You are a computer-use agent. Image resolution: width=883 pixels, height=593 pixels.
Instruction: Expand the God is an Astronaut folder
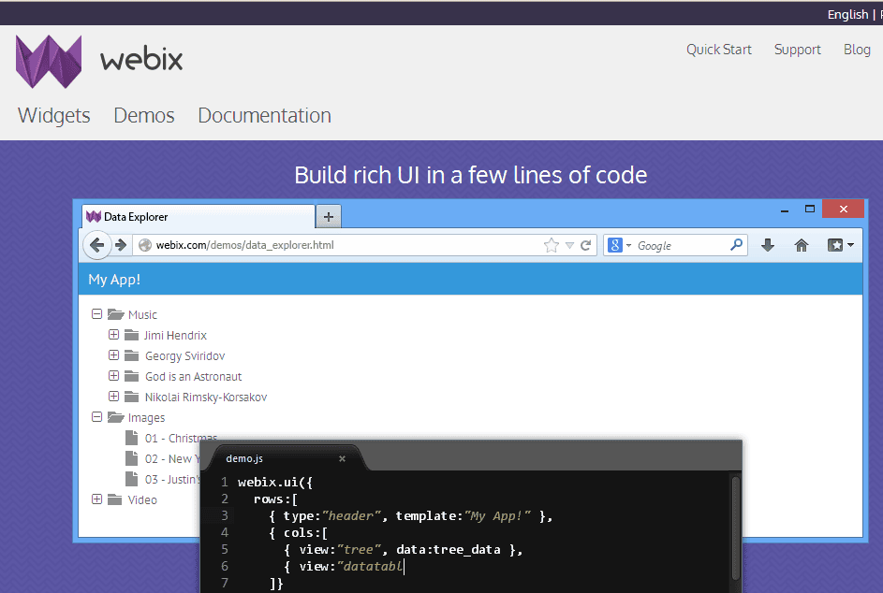(x=113, y=376)
